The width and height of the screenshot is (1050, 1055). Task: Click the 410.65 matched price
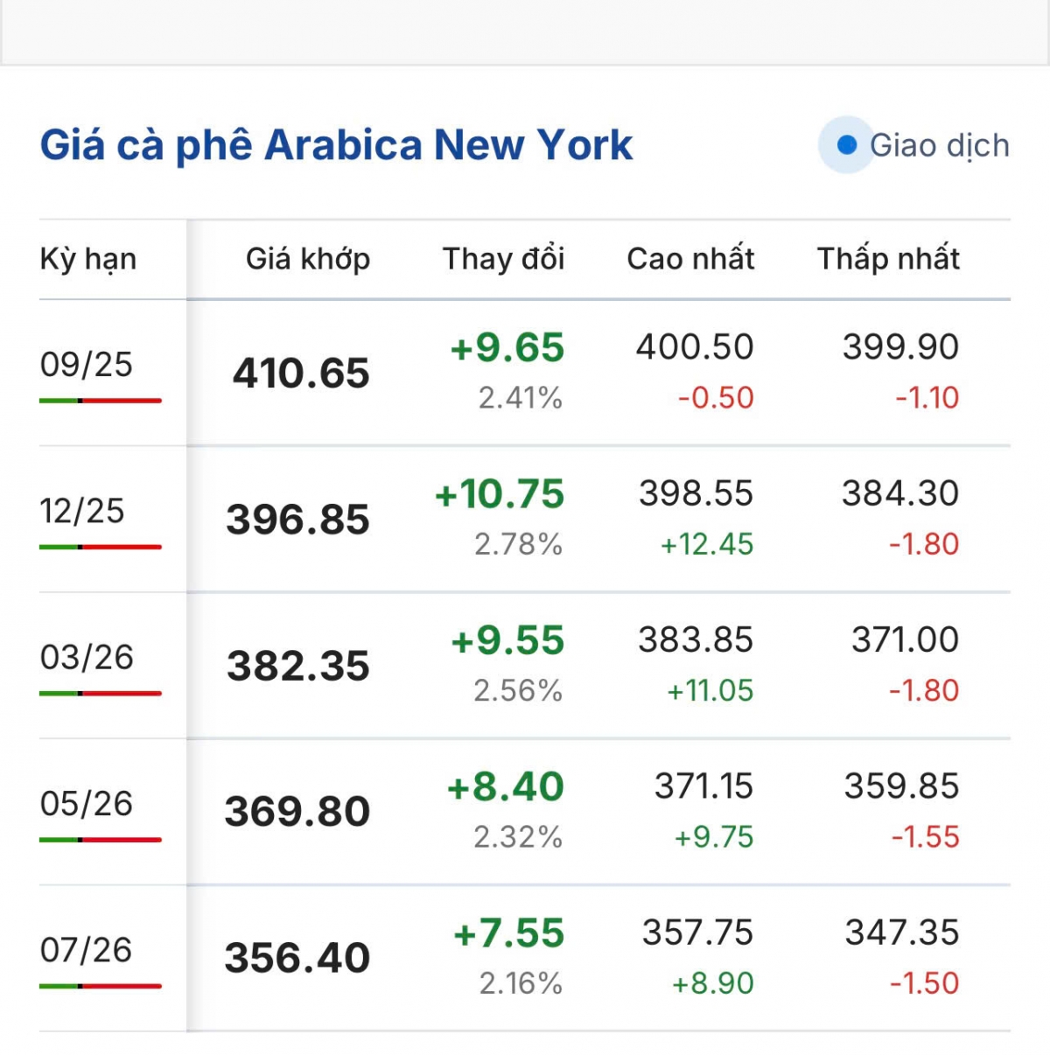[301, 374]
